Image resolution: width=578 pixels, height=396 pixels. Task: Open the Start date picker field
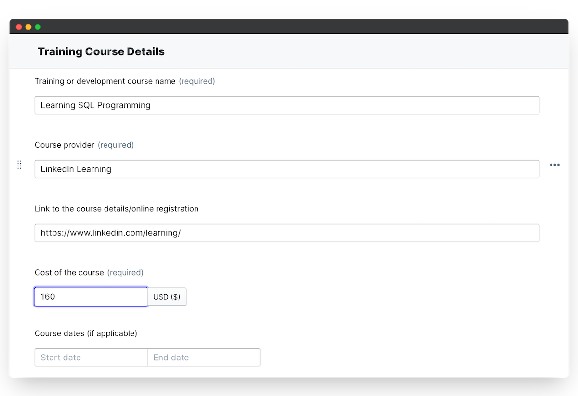(91, 358)
